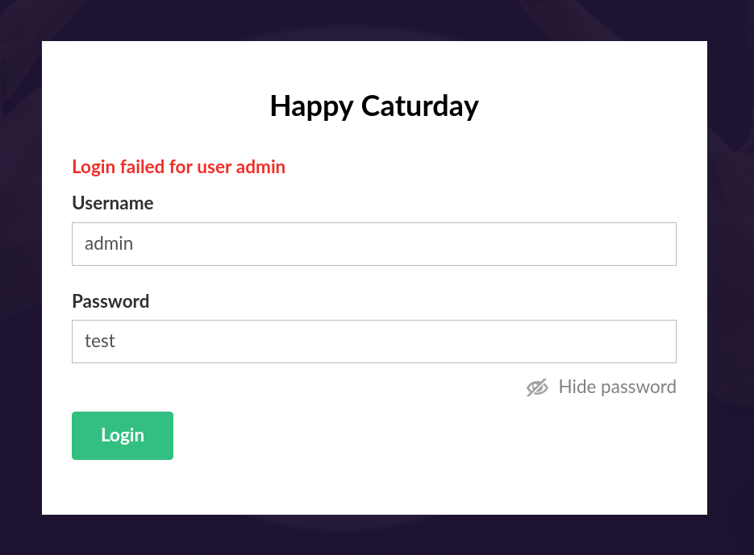Screen dimensions: 754x555
Task: Click "admin" in the red error text
Action: (260, 167)
